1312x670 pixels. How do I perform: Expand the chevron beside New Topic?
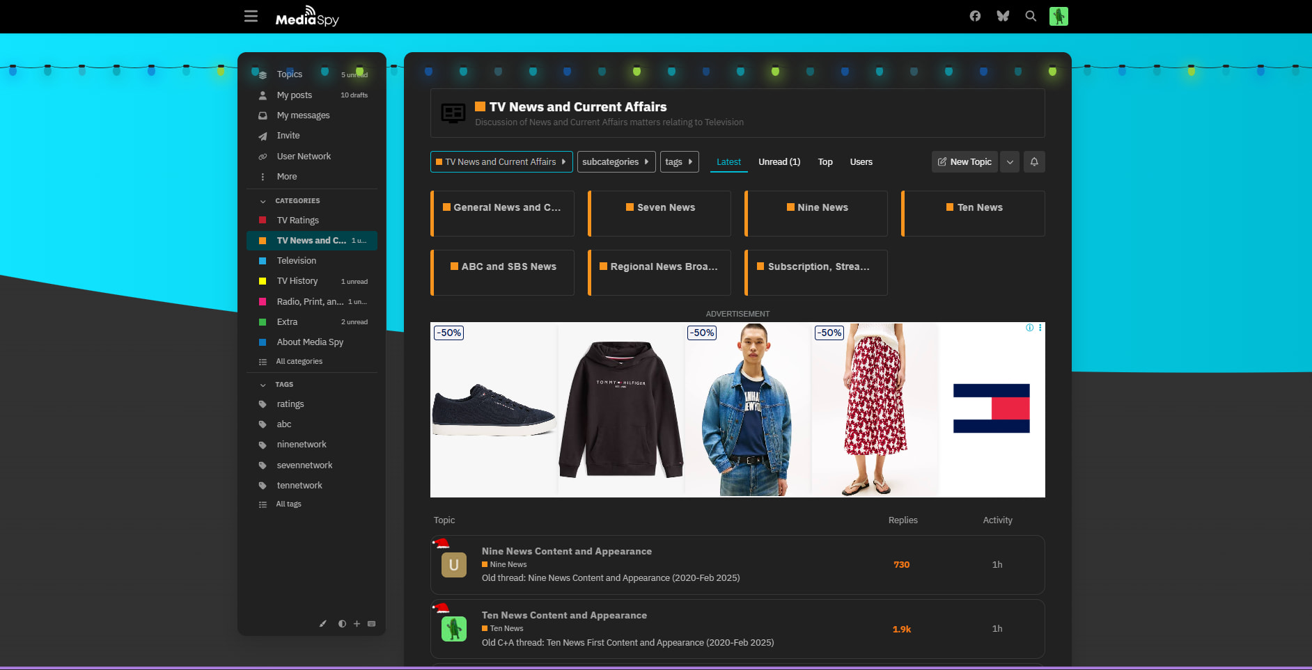(x=1010, y=161)
